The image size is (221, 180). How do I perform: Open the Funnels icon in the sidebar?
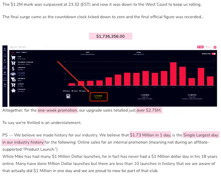(x=5, y=61)
